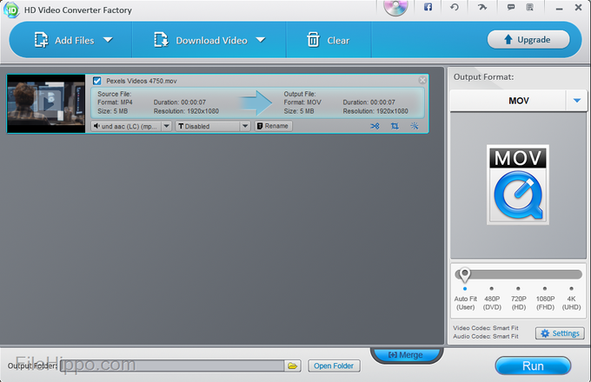
Task: Open the clip scissors tool icon
Action: point(375,126)
